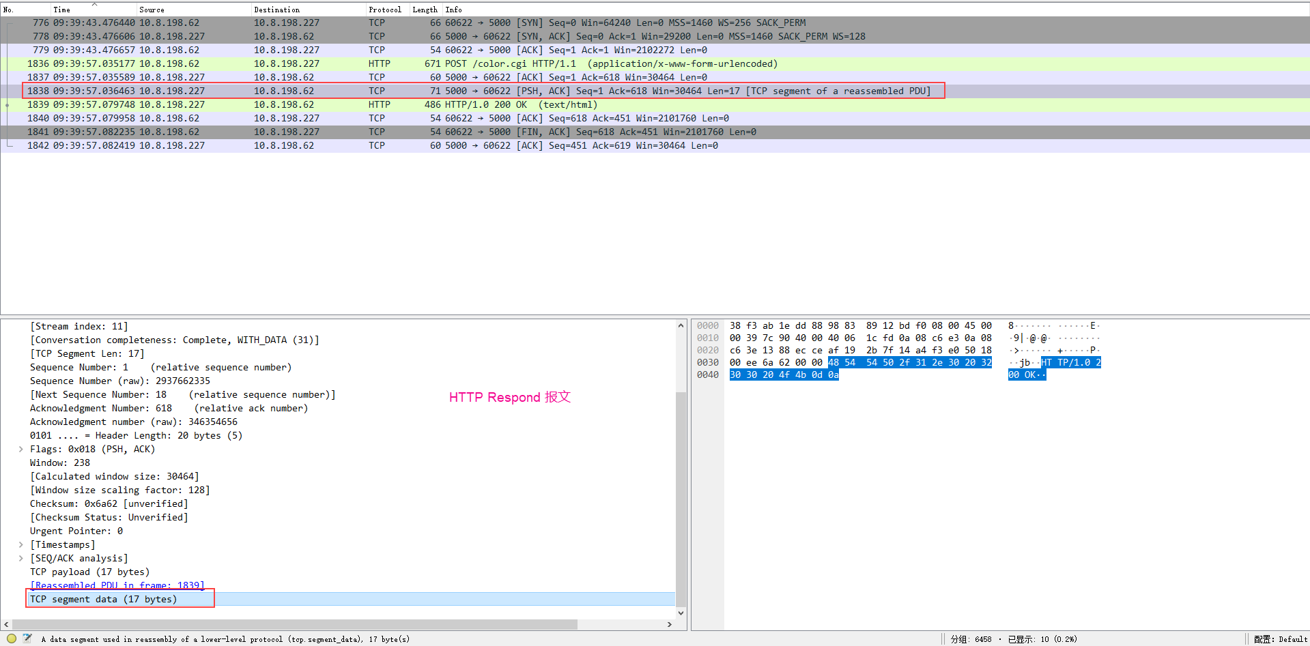The width and height of the screenshot is (1310, 646).
Task: Select the Window: 238 detail line
Action: [60, 463]
